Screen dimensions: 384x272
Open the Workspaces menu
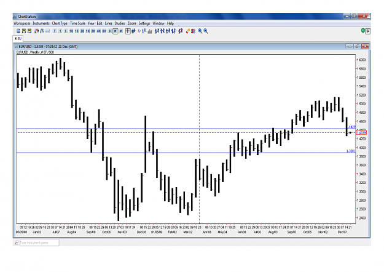(x=22, y=23)
